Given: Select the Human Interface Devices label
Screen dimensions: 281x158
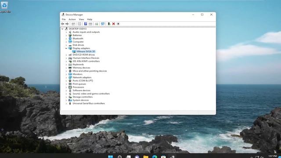Looking at the screenshot, I should 86,58.
